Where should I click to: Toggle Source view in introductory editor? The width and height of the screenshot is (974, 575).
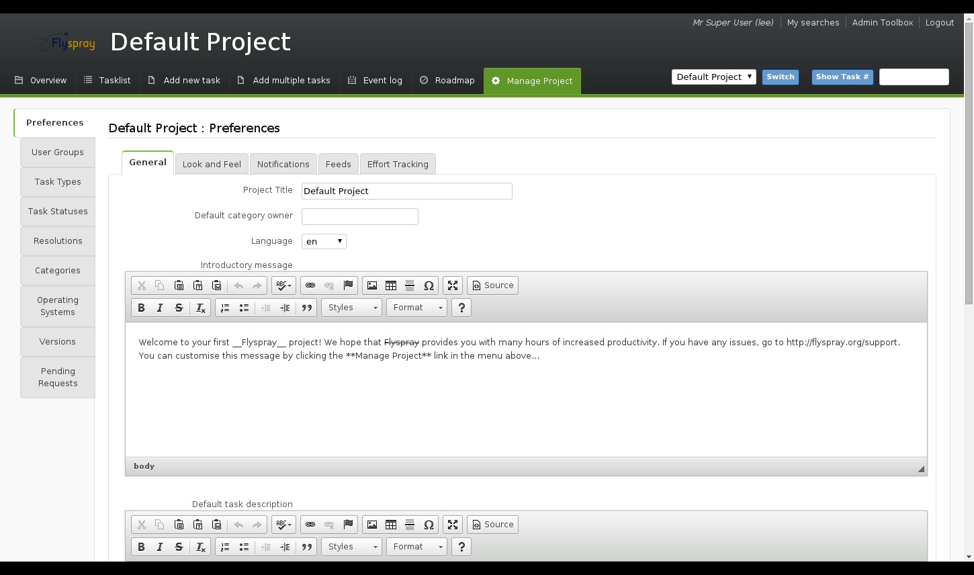(x=493, y=285)
